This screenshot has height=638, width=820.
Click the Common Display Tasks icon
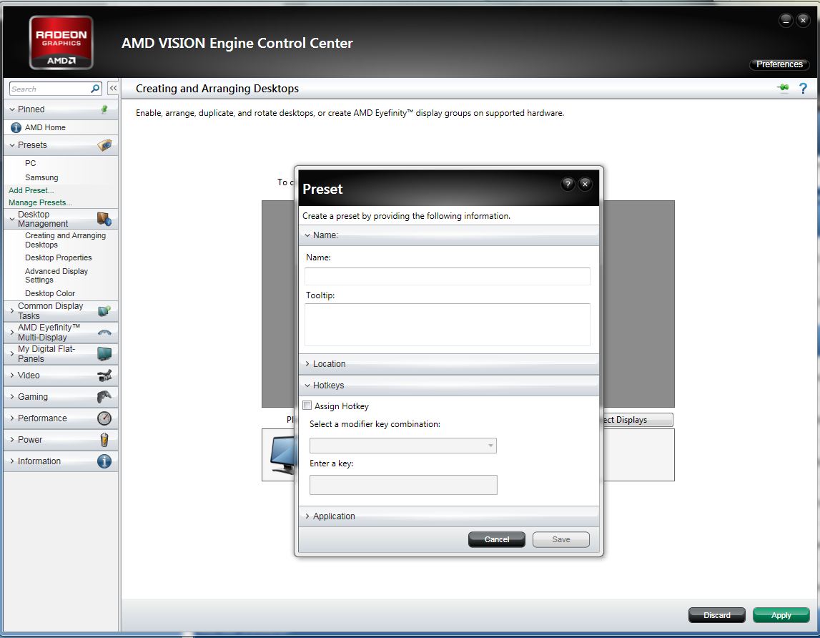click(104, 311)
